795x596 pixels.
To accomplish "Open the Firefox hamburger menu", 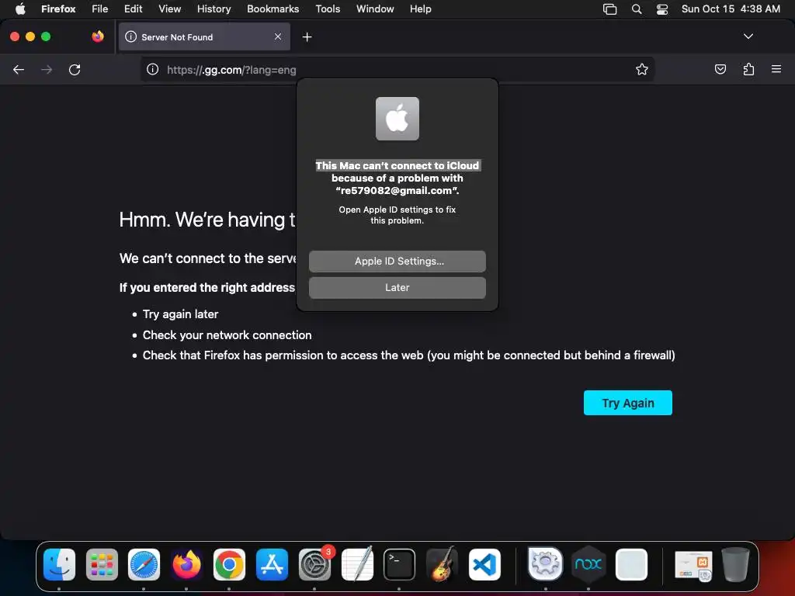I will (x=776, y=69).
